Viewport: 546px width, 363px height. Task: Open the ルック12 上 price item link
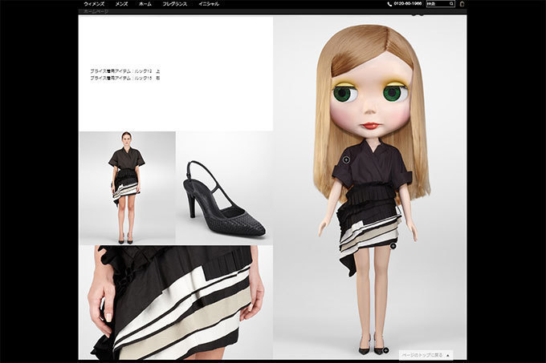125,71
